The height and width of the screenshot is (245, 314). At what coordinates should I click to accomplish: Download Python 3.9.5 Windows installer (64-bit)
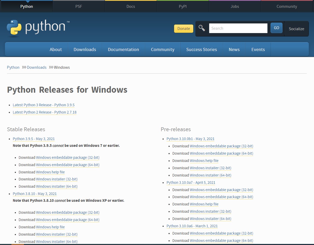57,186
